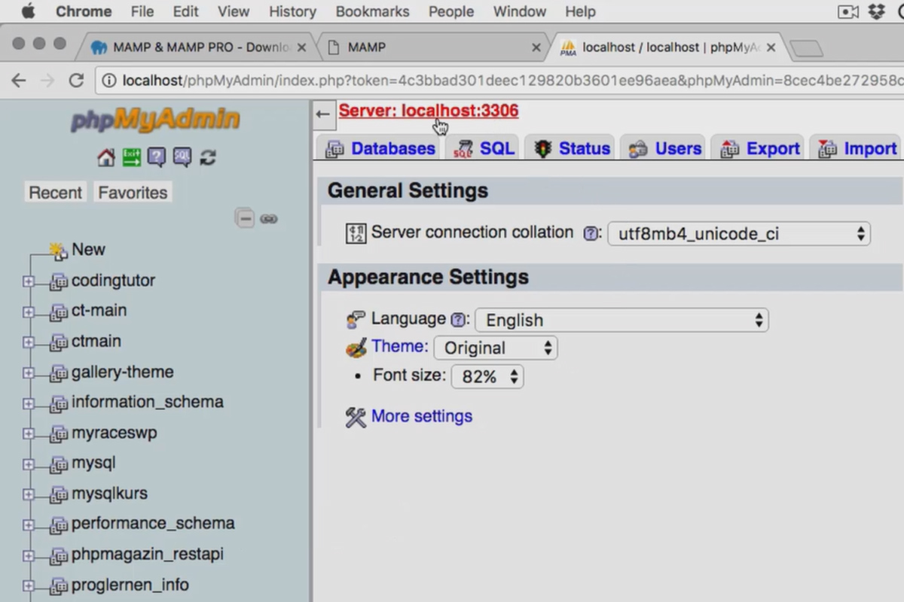Click the Theme link

399,346
